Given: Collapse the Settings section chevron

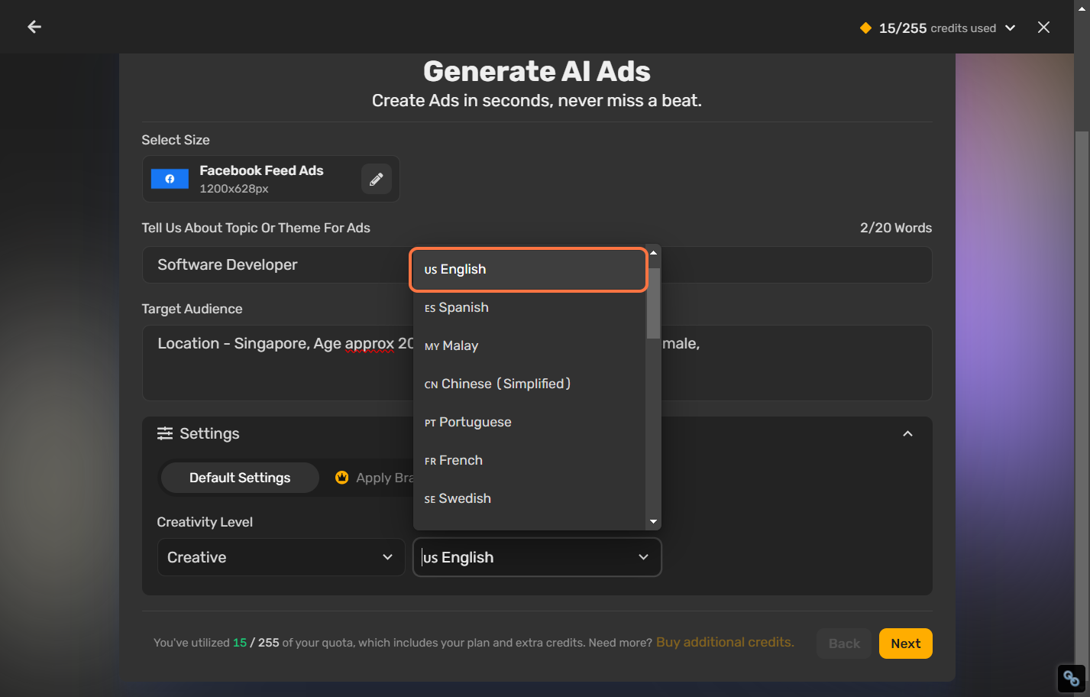Looking at the screenshot, I should click(907, 433).
